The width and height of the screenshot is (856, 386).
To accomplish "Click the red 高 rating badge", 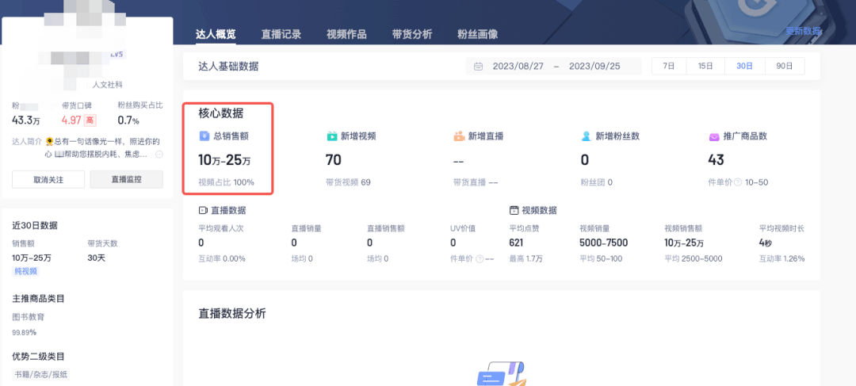I will 90,120.
